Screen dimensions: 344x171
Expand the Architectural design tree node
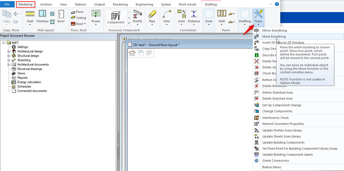point(9,51)
